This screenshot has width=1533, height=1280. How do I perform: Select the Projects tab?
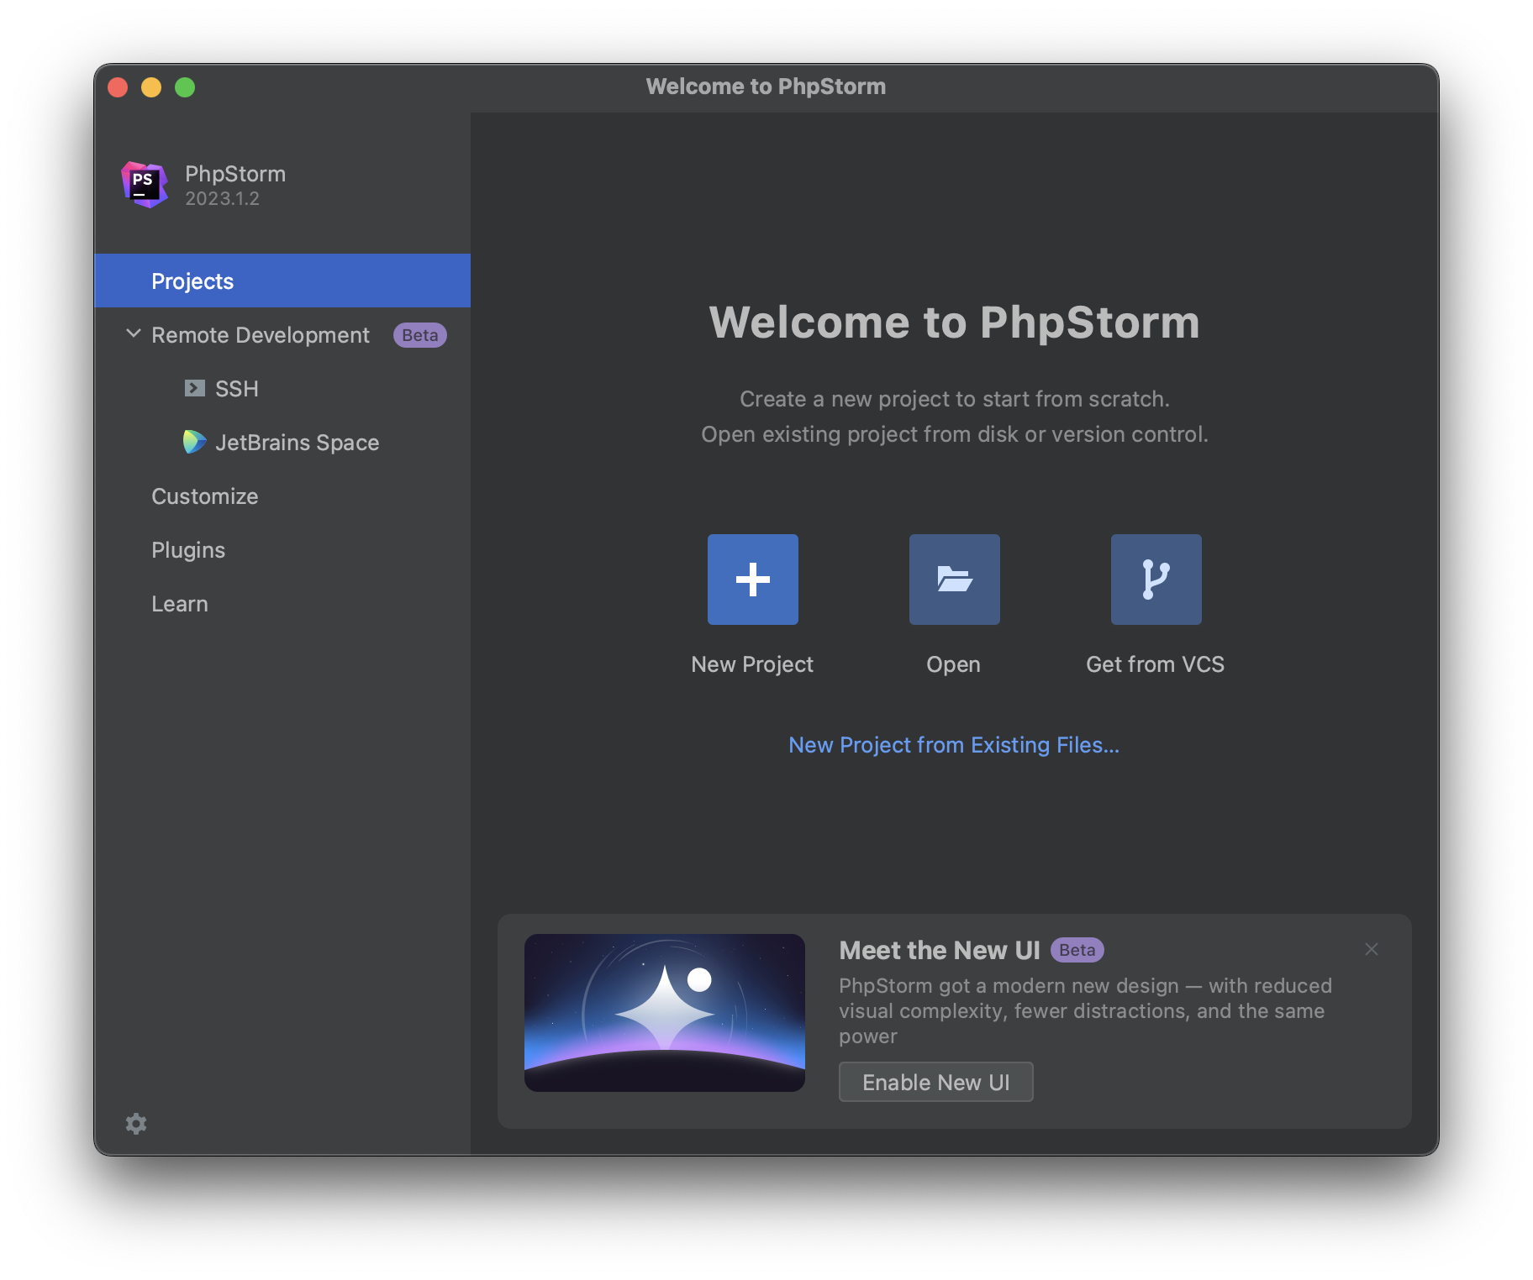pyautogui.click(x=192, y=281)
